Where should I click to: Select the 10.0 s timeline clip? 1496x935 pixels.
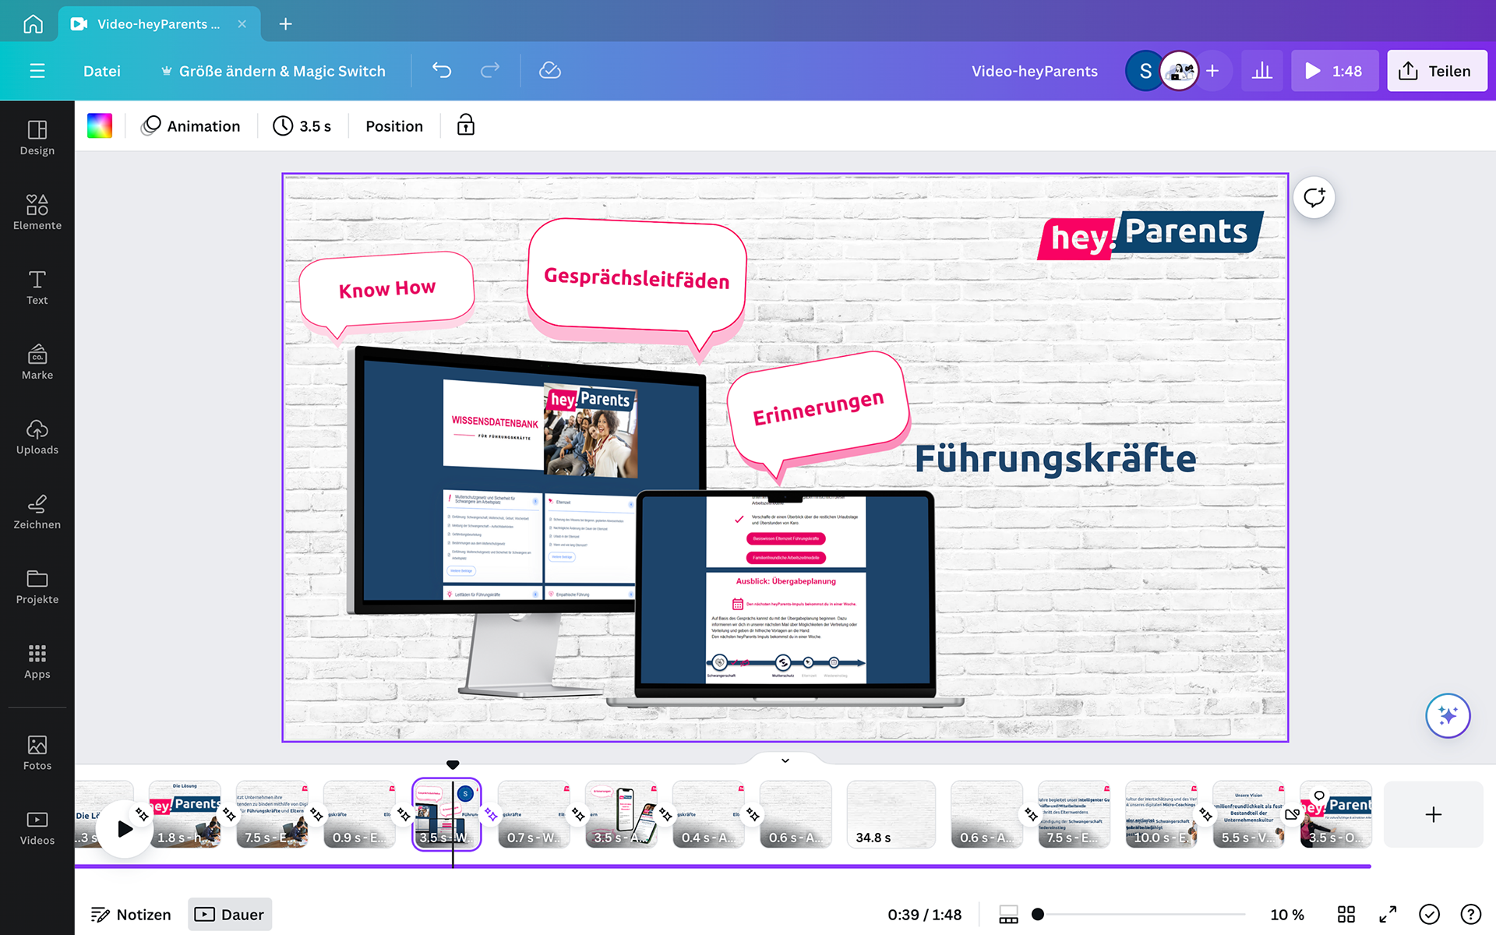[x=1161, y=814]
